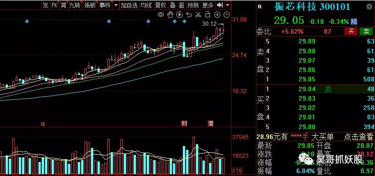Screen dimensions: 375x176
Task: Click sell level 4 price 29.08
Action: pos(307,51)
